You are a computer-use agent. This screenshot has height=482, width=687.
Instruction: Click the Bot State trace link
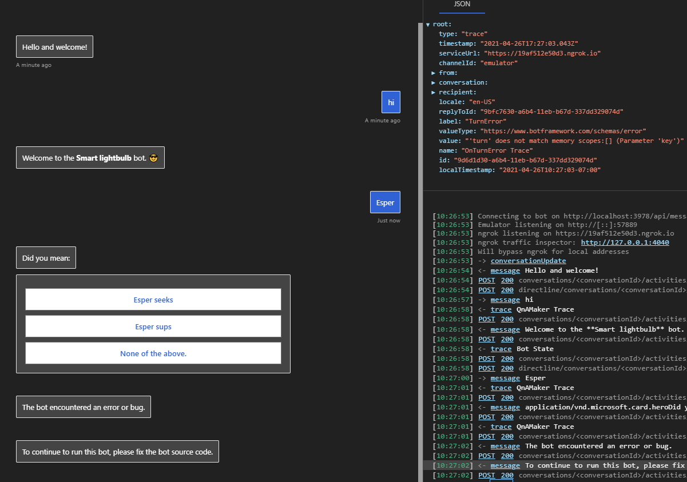coord(501,348)
